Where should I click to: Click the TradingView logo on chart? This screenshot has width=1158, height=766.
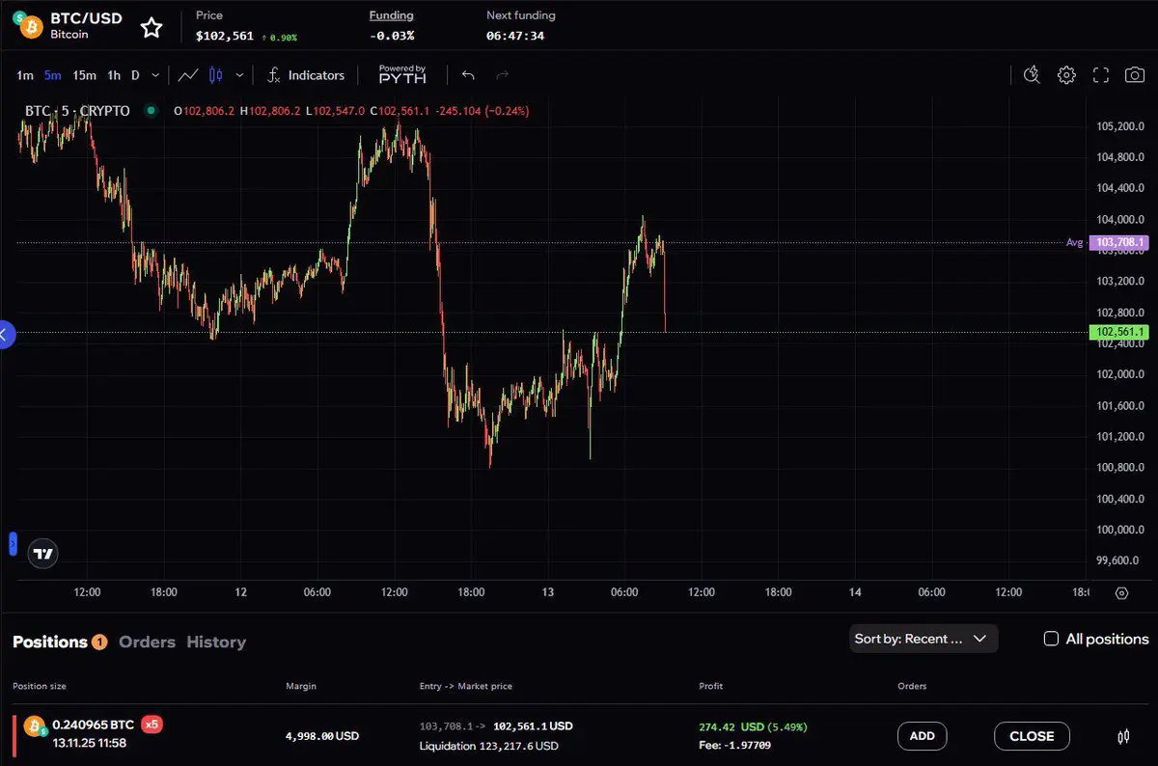[x=42, y=554]
